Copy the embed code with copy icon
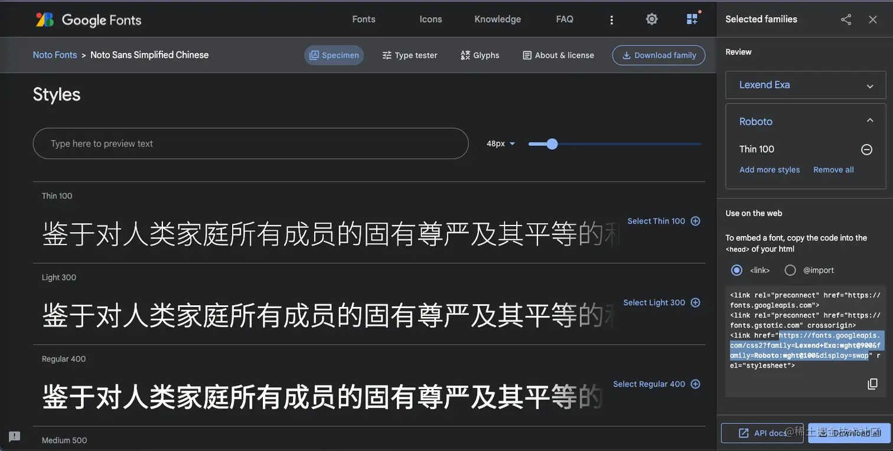This screenshot has height=451, width=893. tap(872, 384)
